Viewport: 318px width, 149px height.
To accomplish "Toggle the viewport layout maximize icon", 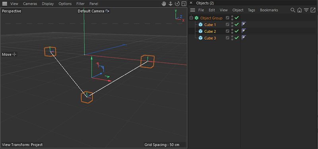I will 184,4.
